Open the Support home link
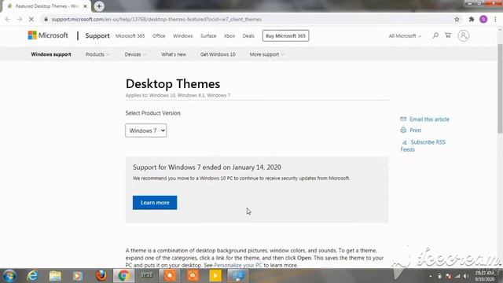The image size is (503, 283). tap(97, 35)
